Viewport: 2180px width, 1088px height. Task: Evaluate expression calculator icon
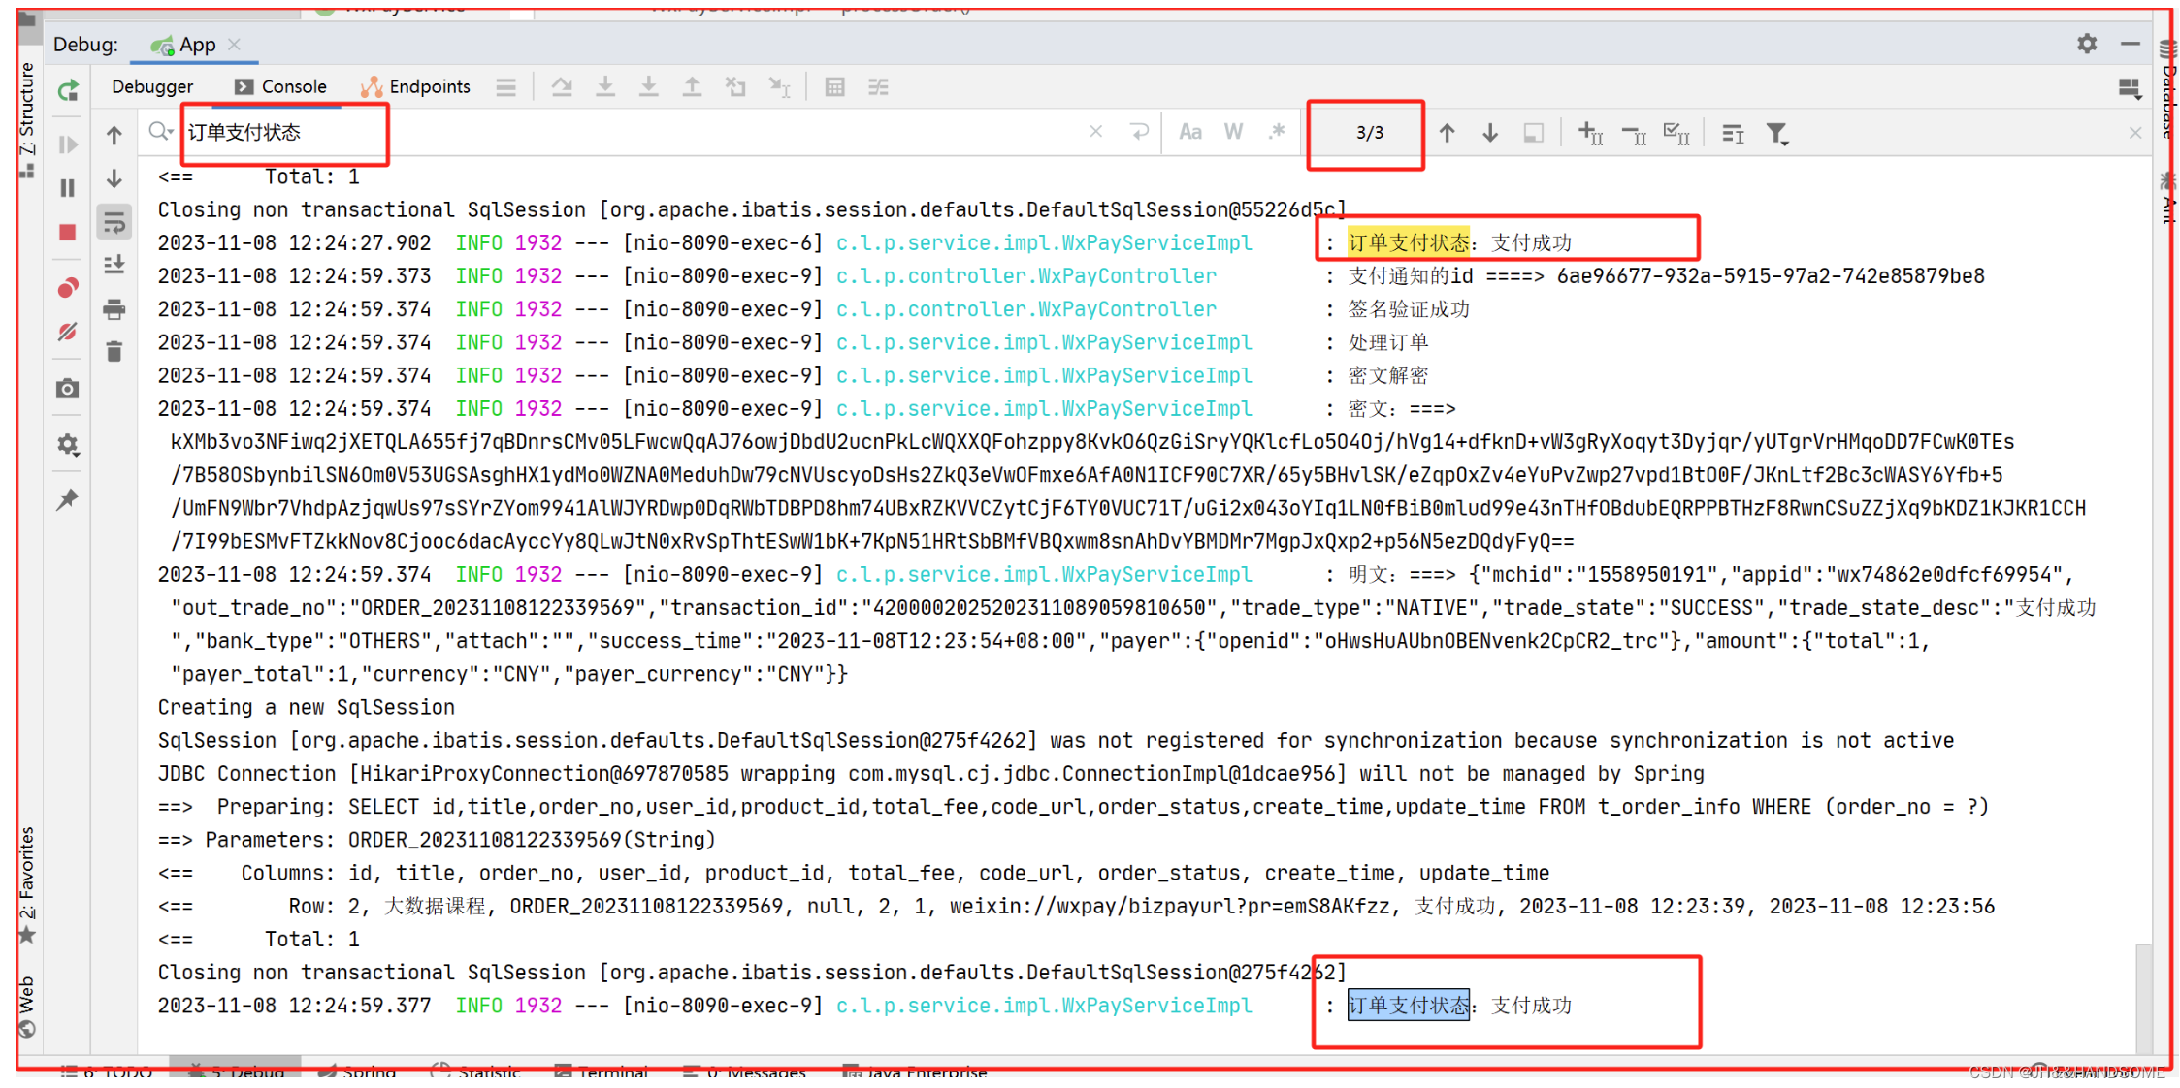click(x=835, y=87)
